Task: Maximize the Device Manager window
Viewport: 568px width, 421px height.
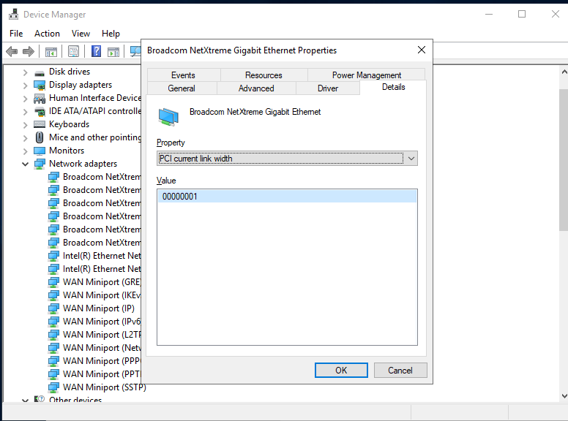Action: point(522,14)
